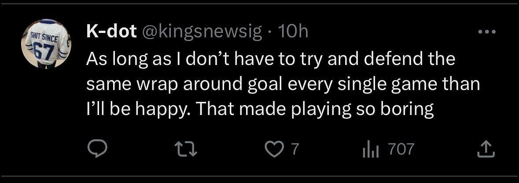Open the @kingsnewsig profile handle
The image size is (519, 183).
201,32
